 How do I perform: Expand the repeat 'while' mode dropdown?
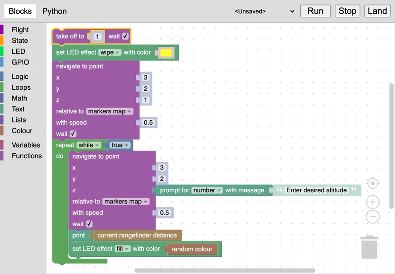89,145
